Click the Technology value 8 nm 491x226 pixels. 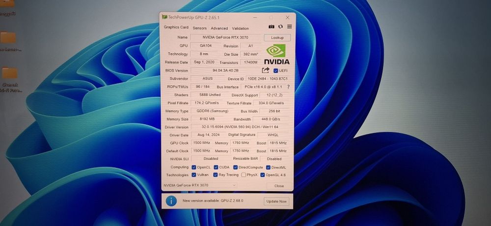click(204, 54)
